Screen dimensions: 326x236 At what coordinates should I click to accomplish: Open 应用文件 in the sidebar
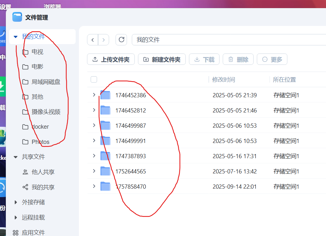(33, 232)
